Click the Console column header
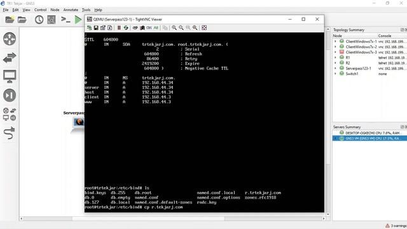 [x=392, y=36]
